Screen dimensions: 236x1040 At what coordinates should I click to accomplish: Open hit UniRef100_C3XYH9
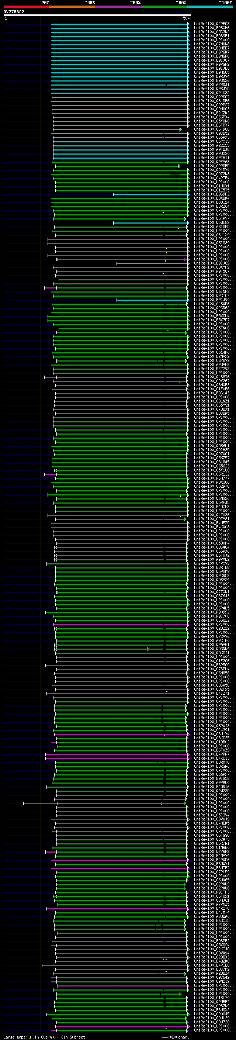pyautogui.click(x=211, y=267)
